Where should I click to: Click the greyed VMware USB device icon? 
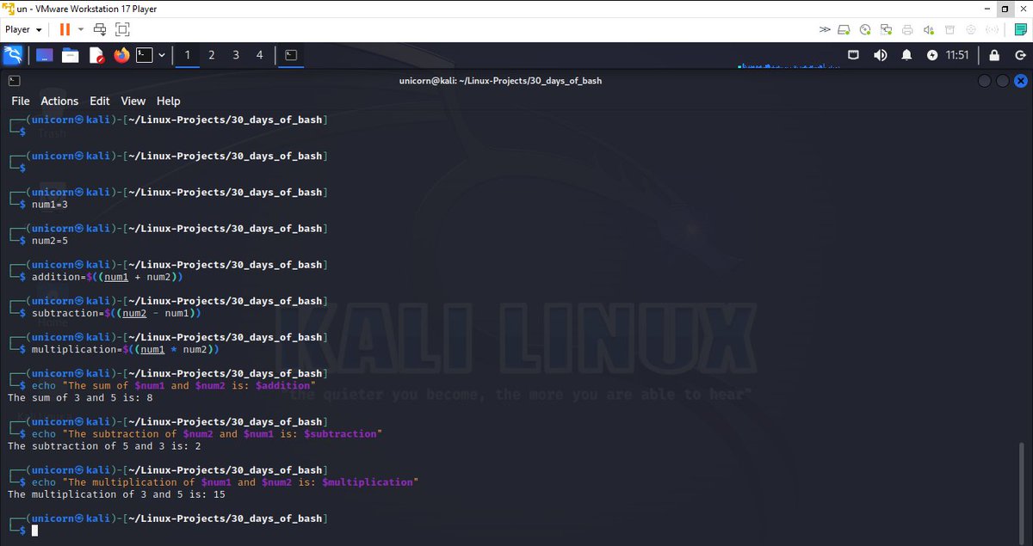tap(949, 29)
